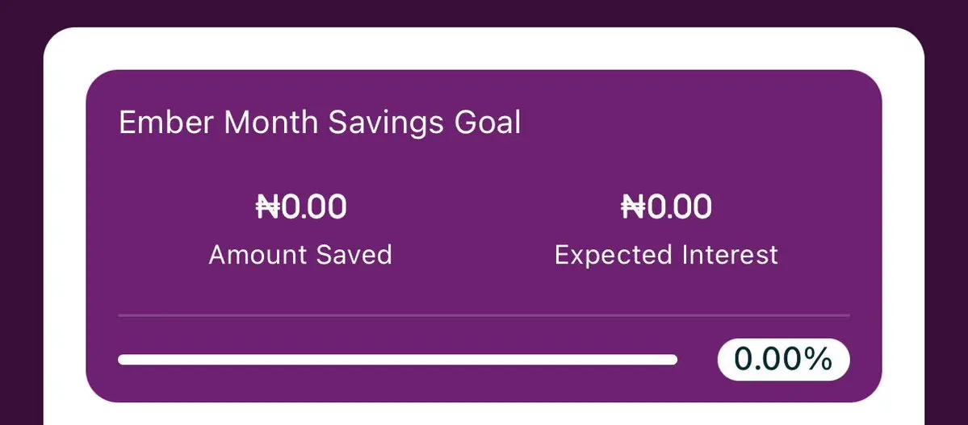
Task: Click the Naira symbol in Amount Saved value
Action: point(267,207)
